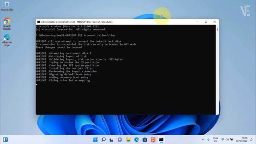The image size is (256, 144).
Task: Show hidden system tray icons
Action: pos(203,140)
